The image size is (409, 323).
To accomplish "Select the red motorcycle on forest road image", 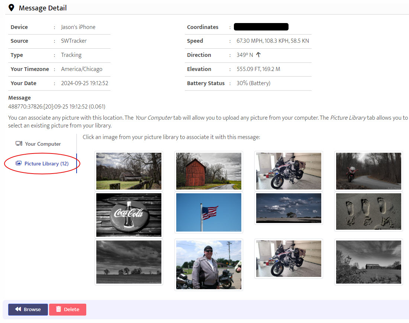I will point(368,171).
